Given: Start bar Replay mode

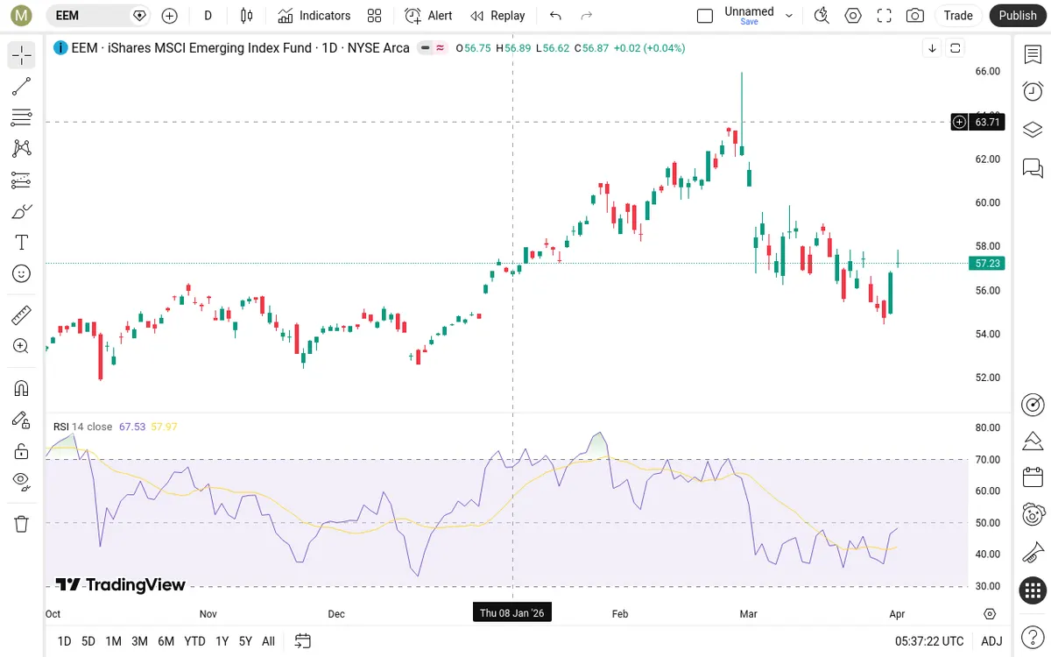Looking at the screenshot, I should (497, 16).
